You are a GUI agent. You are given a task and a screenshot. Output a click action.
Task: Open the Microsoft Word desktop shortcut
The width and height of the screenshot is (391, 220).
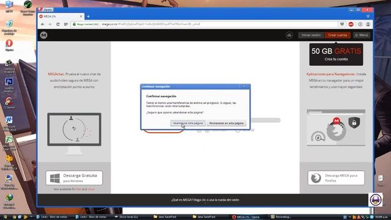9,123
